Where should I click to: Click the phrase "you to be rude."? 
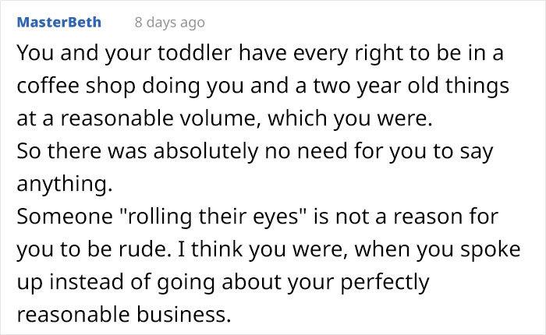[94, 249]
